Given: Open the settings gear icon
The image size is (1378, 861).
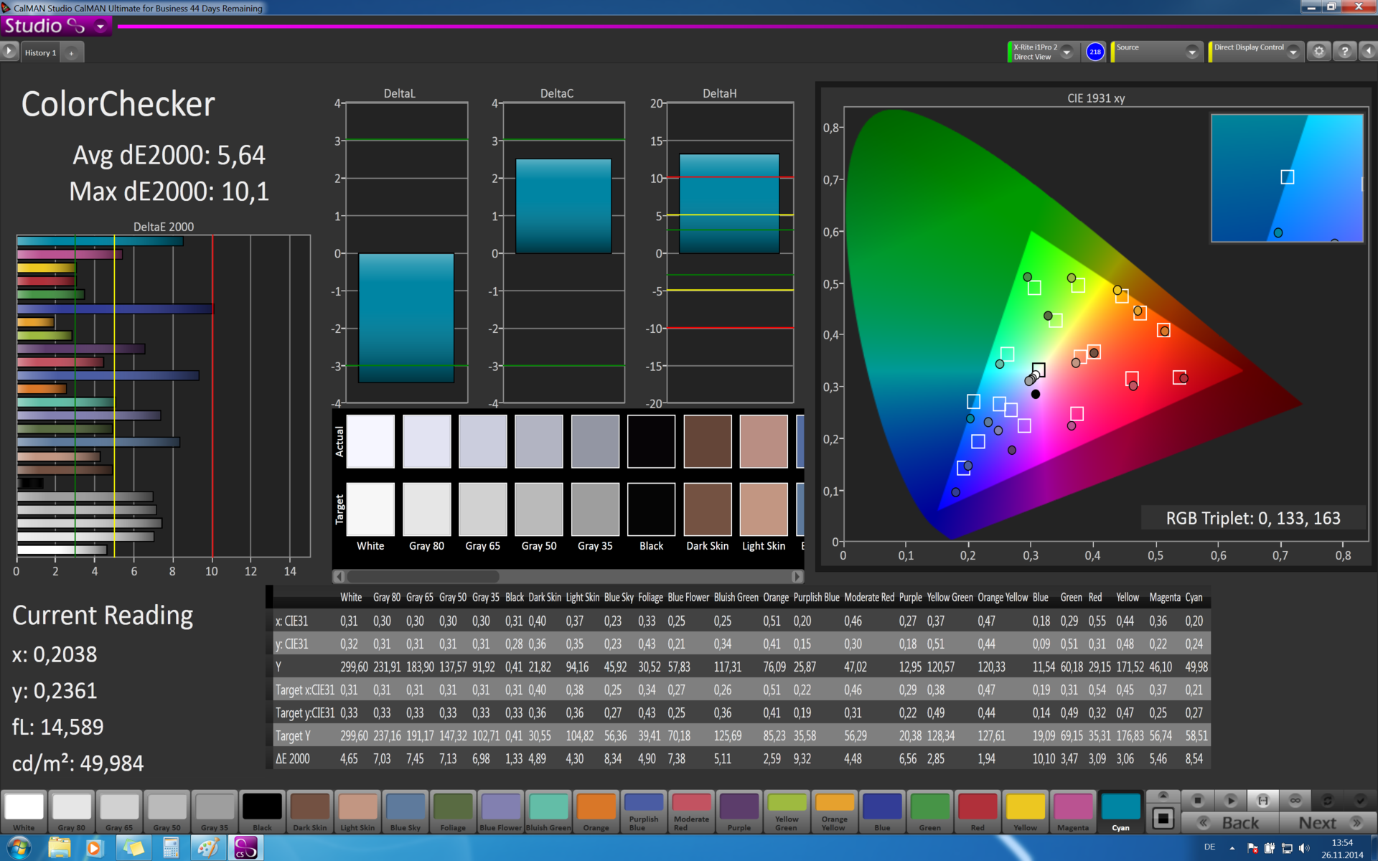Looking at the screenshot, I should click(1319, 52).
